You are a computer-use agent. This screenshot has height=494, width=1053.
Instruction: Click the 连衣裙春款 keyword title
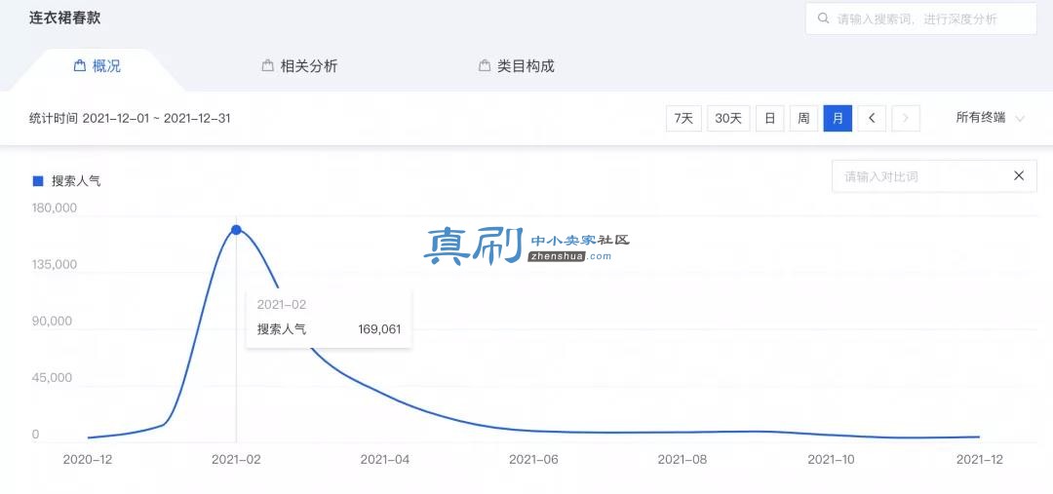tap(65, 18)
